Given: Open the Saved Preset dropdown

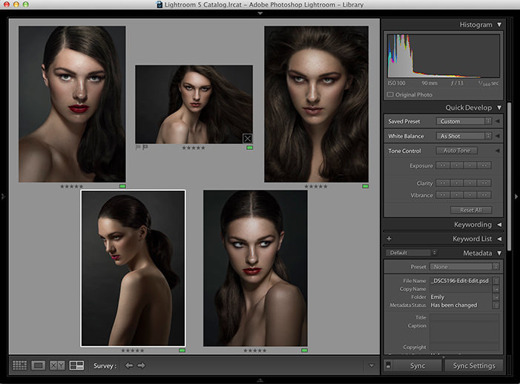Looking at the screenshot, I should point(464,121).
